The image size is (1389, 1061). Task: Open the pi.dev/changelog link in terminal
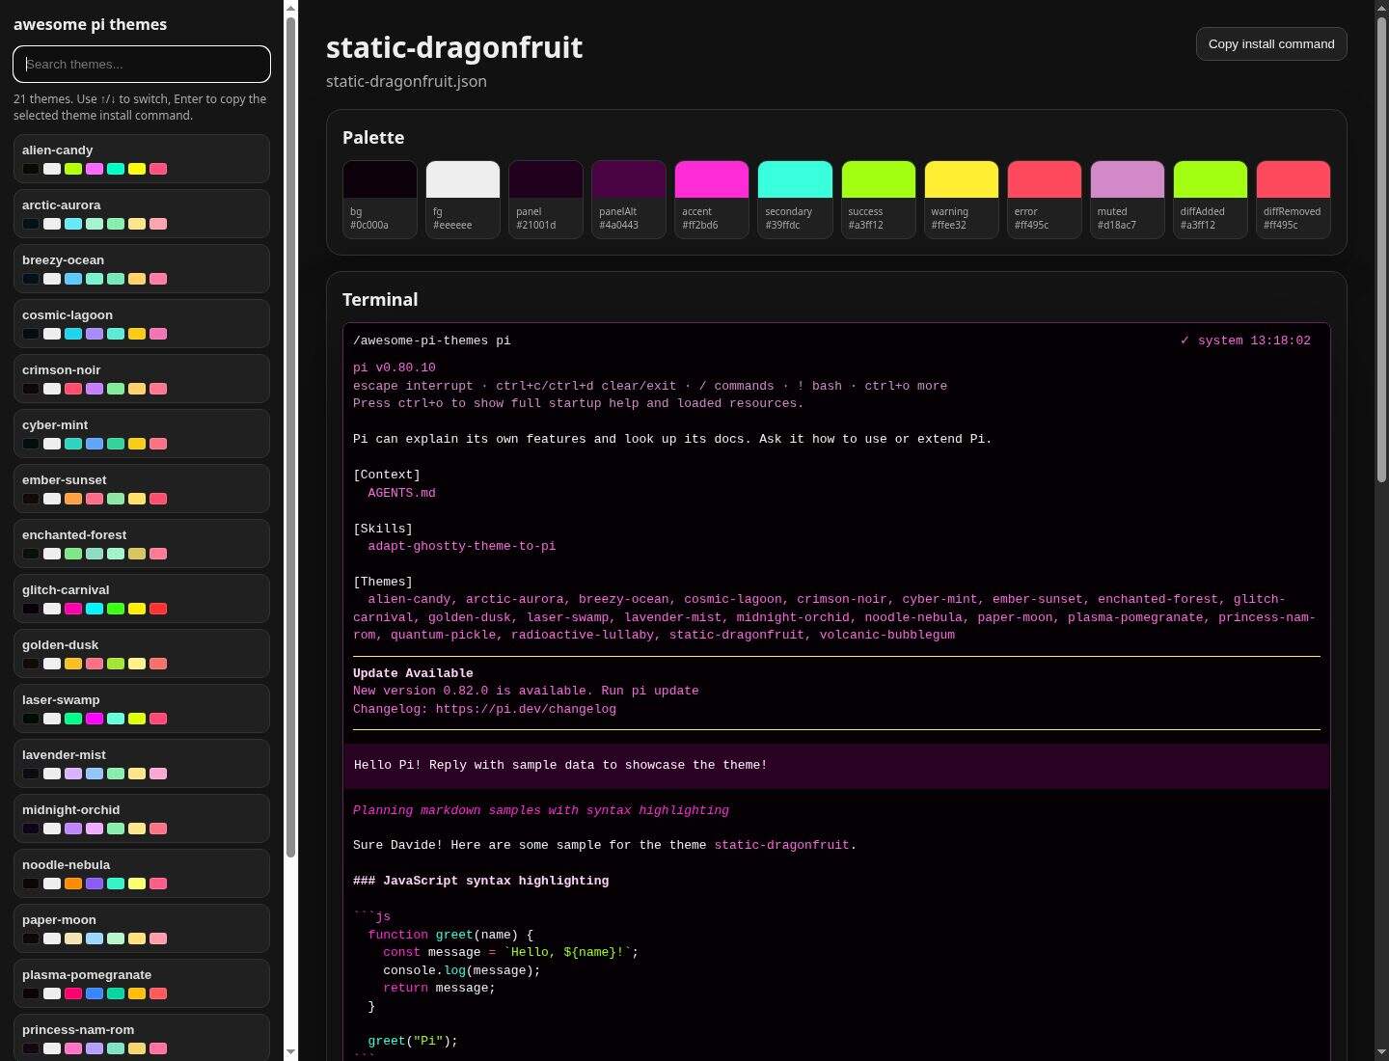click(526, 709)
